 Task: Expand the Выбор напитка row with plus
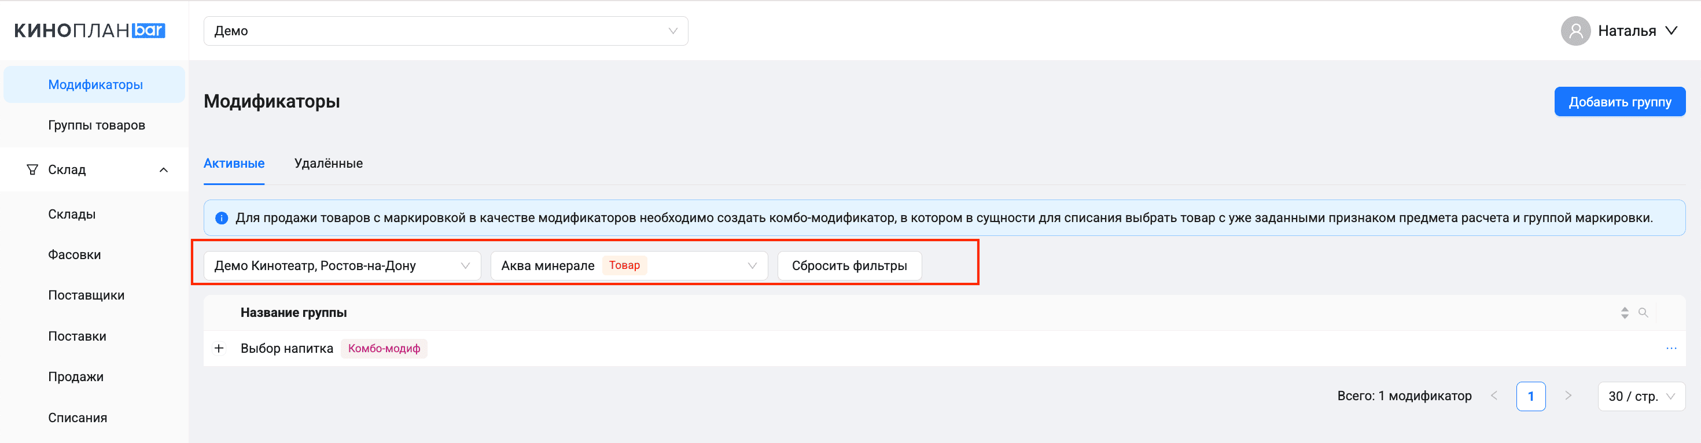tap(219, 349)
